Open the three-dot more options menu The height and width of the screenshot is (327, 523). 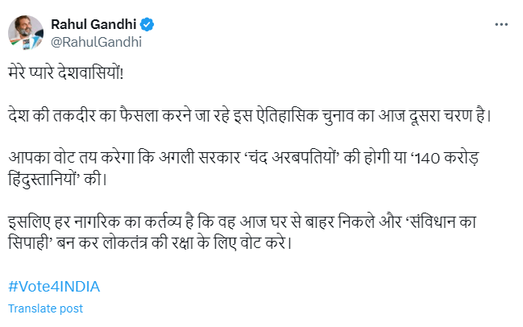tap(501, 24)
